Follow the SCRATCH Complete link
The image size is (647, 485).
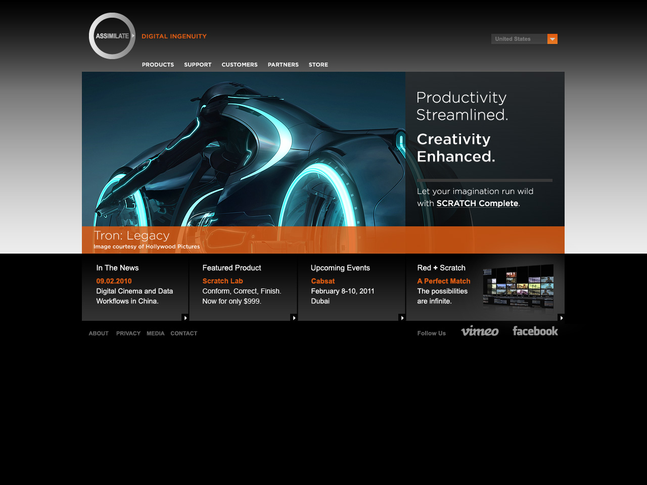click(477, 203)
